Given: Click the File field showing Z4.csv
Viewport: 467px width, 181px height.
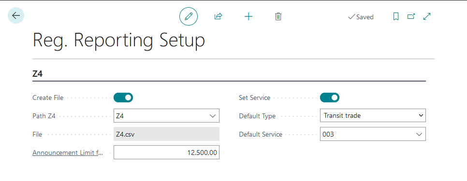Looking at the screenshot, I should tap(166, 134).
